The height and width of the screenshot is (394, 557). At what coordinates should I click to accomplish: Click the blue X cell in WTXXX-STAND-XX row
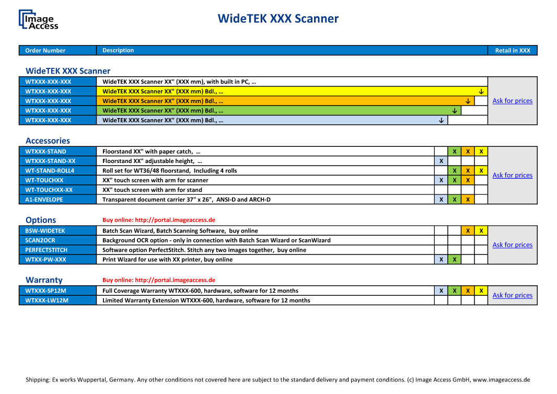[441, 161]
